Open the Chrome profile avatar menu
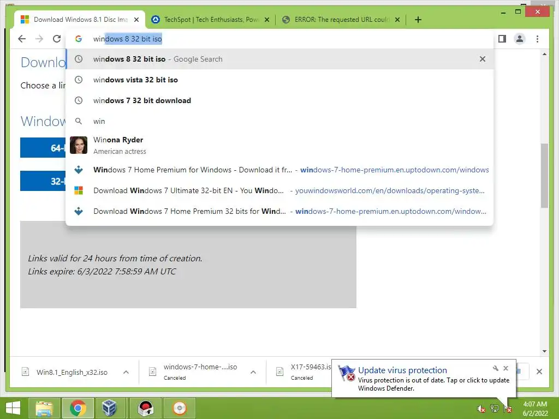The width and height of the screenshot is (559, 419). coord(520,39)
